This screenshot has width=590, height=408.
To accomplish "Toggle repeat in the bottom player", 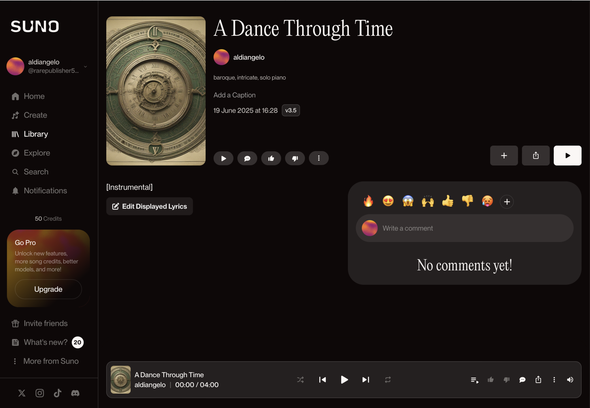I will pyautogui.click(x=388, y=380).
